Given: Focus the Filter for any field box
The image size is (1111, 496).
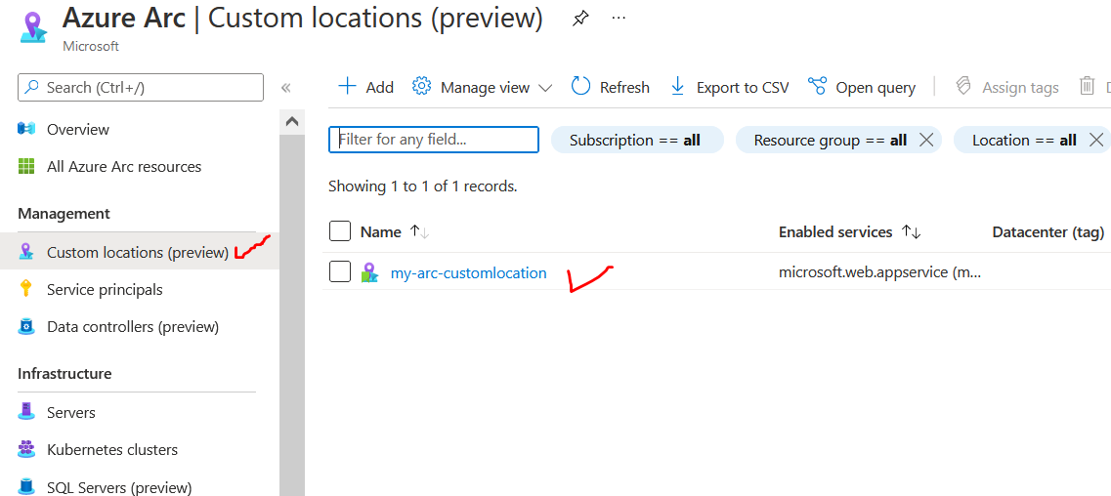Looking at the screenshot, I should (434, 140).
